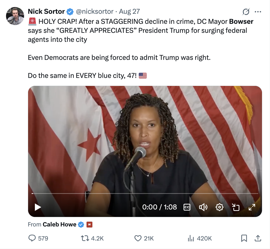This screenshot has width=270, height=249.
Task: Open video settings gear
Action: pos(220,207)
